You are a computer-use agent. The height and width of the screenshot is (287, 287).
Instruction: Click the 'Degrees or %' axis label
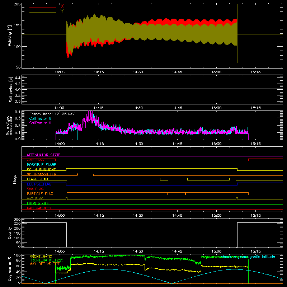pyautogui.click(x=10, y=269)
